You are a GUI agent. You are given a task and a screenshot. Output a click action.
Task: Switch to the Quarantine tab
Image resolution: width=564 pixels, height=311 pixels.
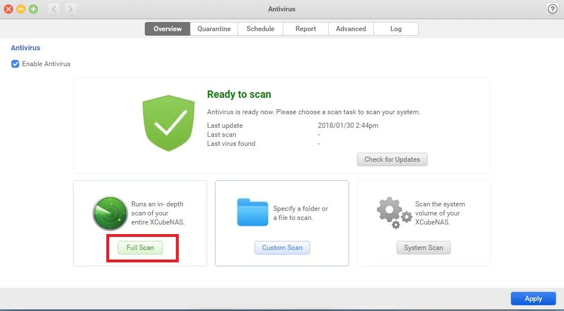(214, 29)
